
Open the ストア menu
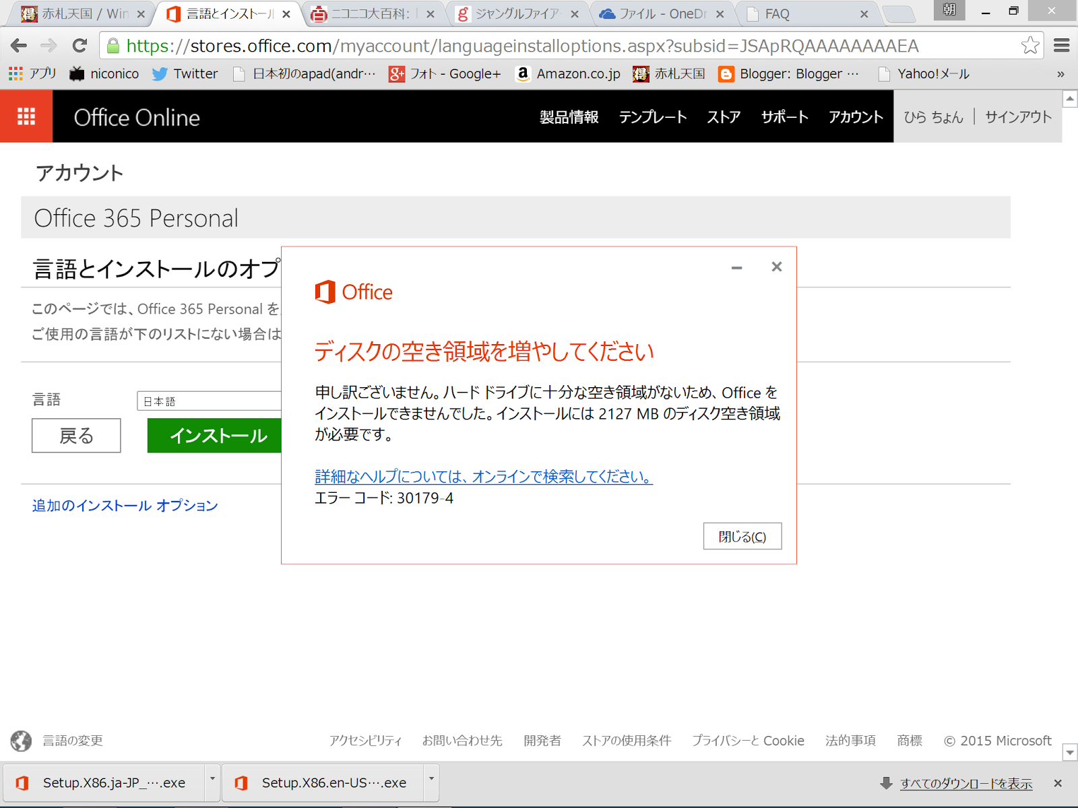(724, 117)
